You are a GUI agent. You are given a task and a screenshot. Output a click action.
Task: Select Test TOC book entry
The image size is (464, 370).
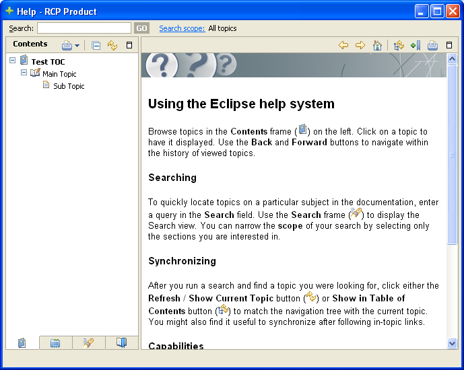[48, 62]
